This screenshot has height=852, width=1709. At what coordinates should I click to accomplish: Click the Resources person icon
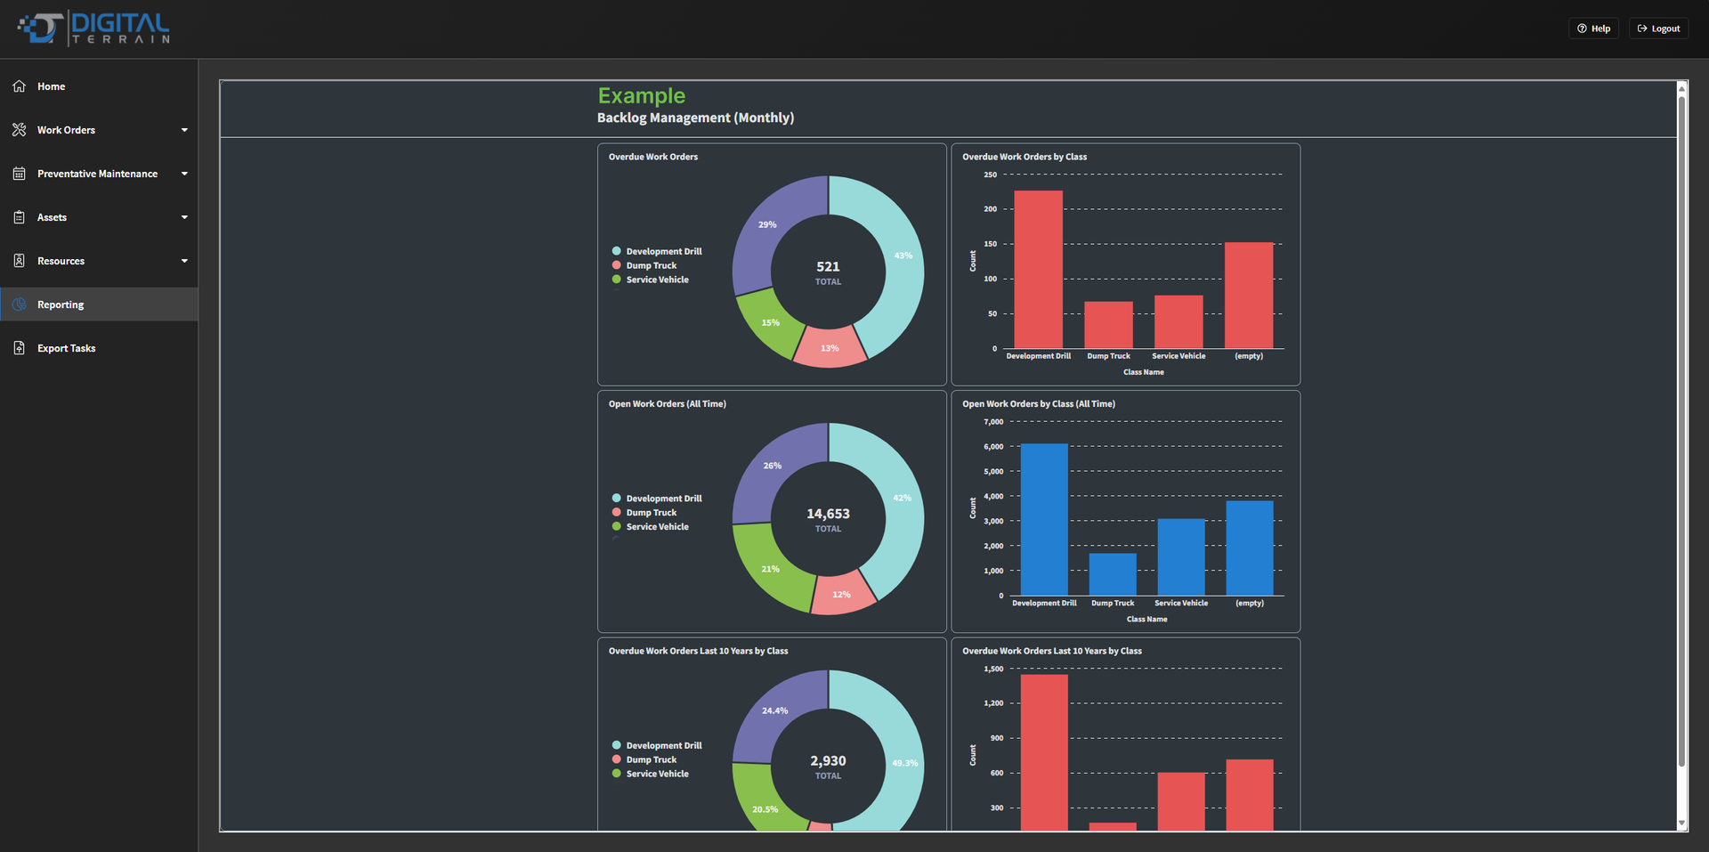tap(20, 261)
